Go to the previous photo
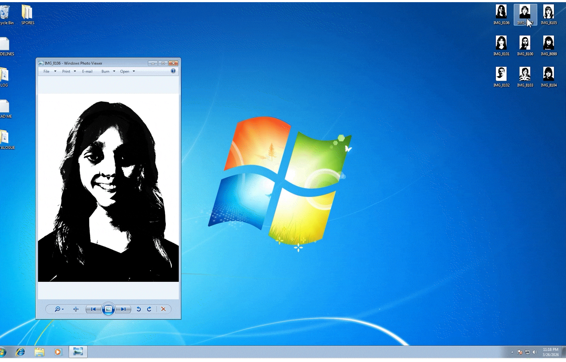 click(93, 309)
